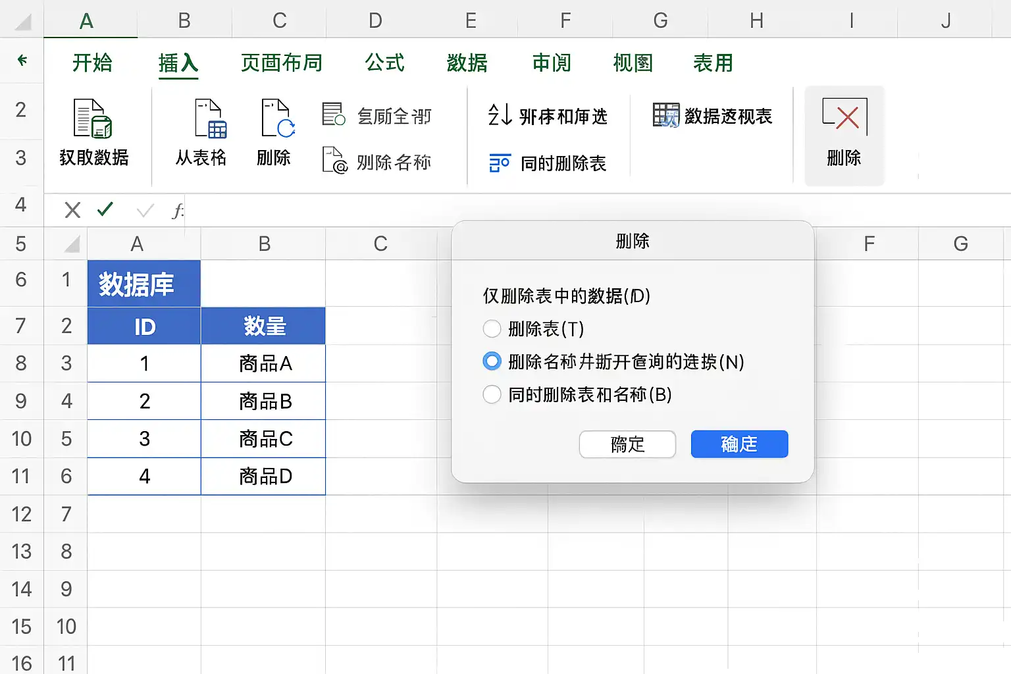Click the select-all corner triangle of inner sheet

[72, 244]
